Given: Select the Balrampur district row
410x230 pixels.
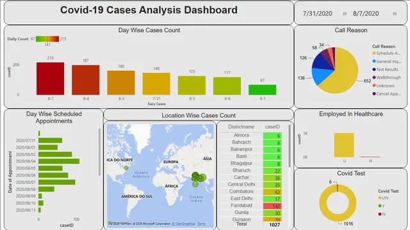Looking at the screenshot, I should (x=251, y=149).
